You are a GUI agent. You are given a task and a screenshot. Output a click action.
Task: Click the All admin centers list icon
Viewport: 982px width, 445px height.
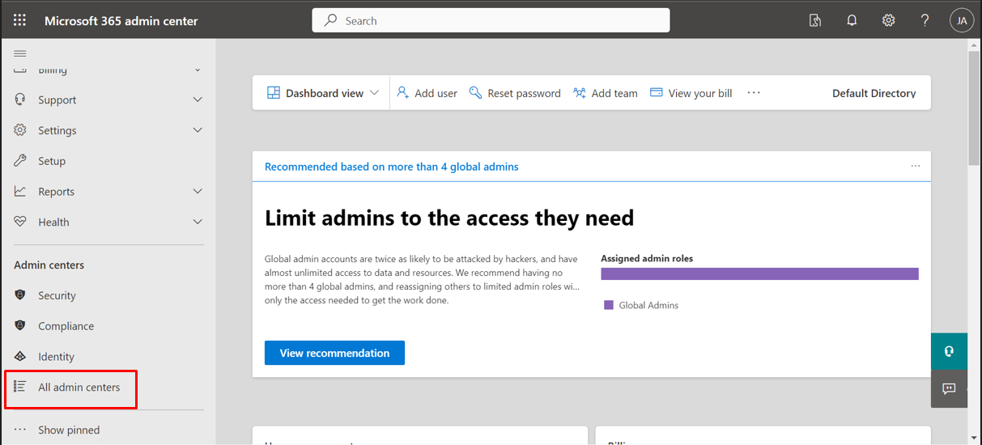point(20,387)
